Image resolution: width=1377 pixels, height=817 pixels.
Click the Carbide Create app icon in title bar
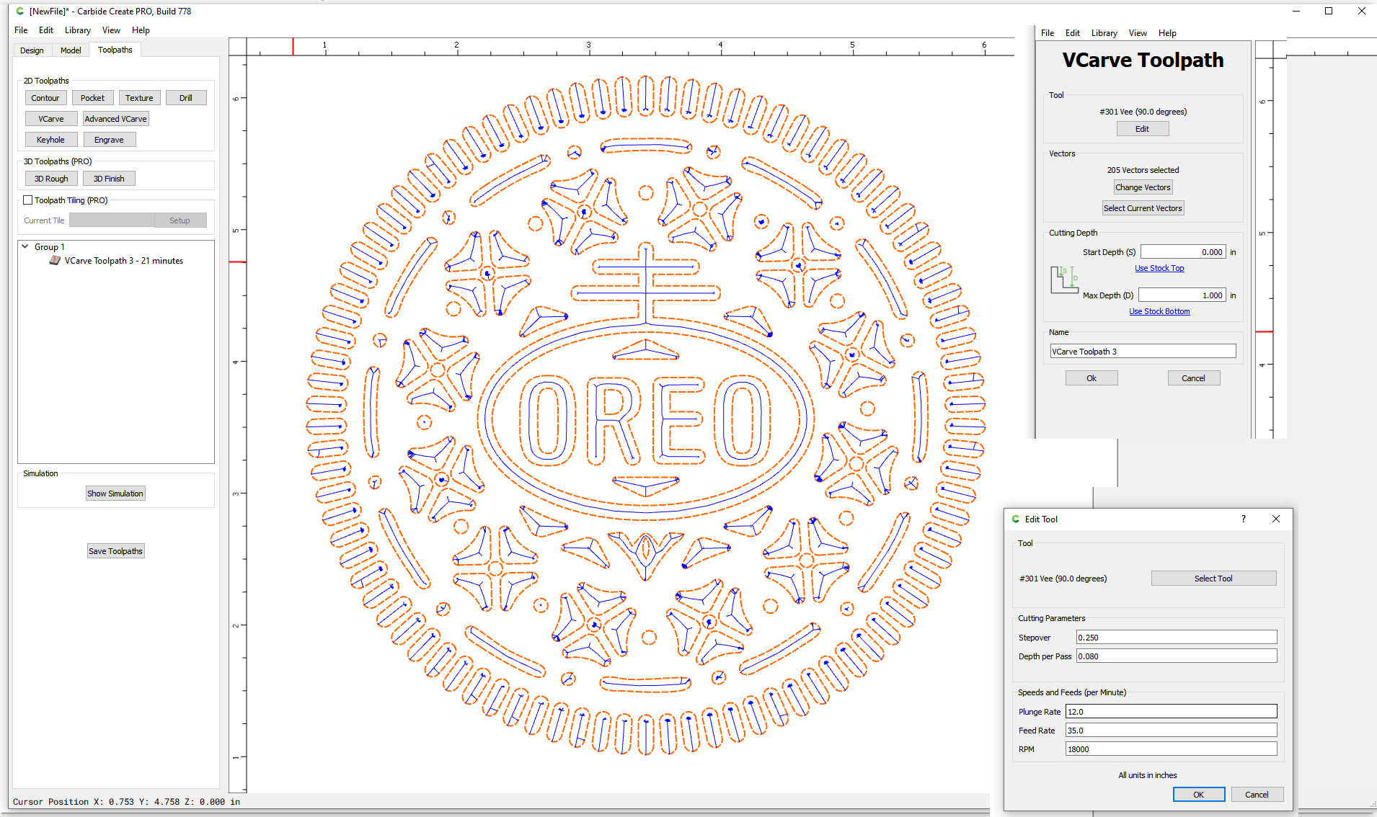point(20,12)
